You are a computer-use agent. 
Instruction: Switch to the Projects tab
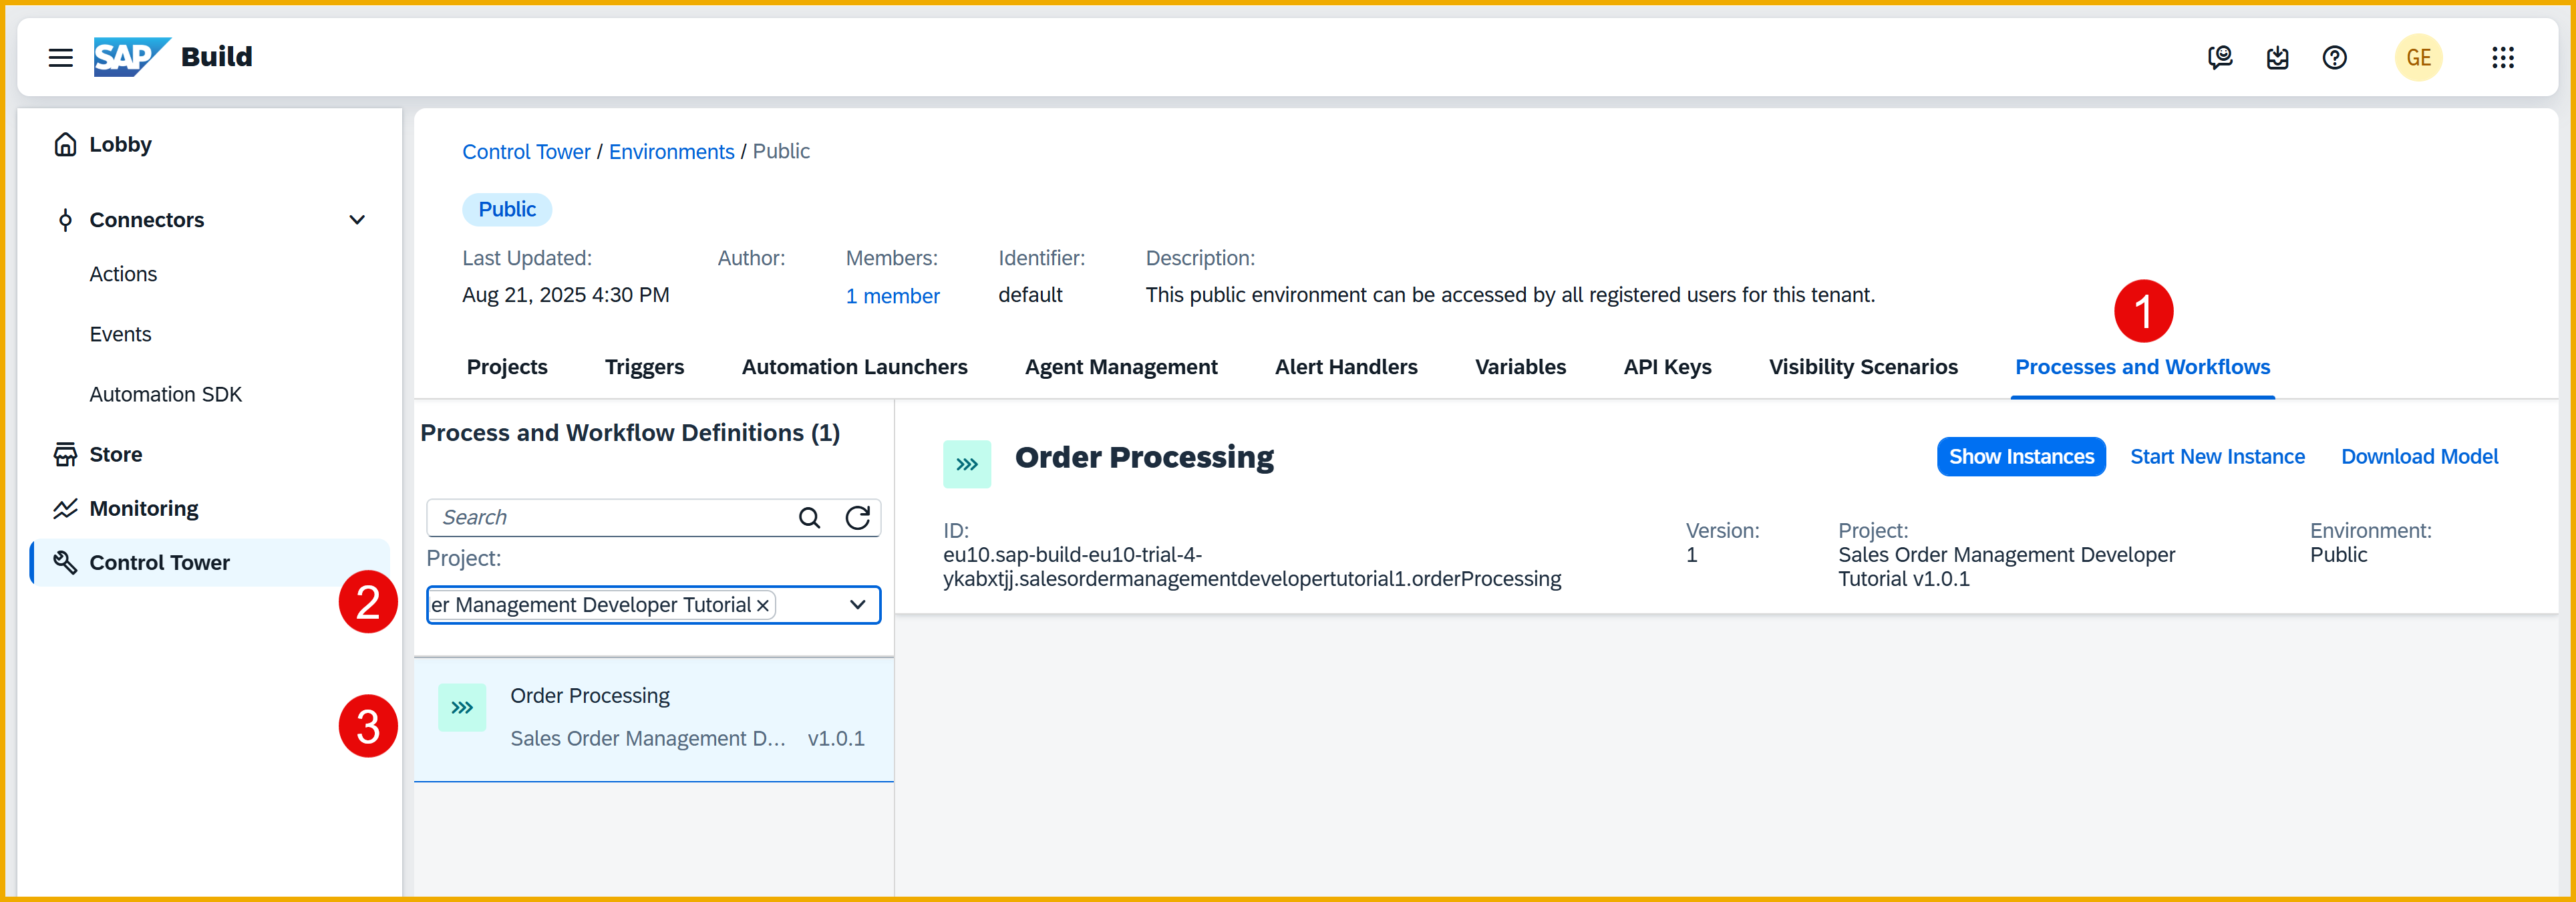click(507, 367)
